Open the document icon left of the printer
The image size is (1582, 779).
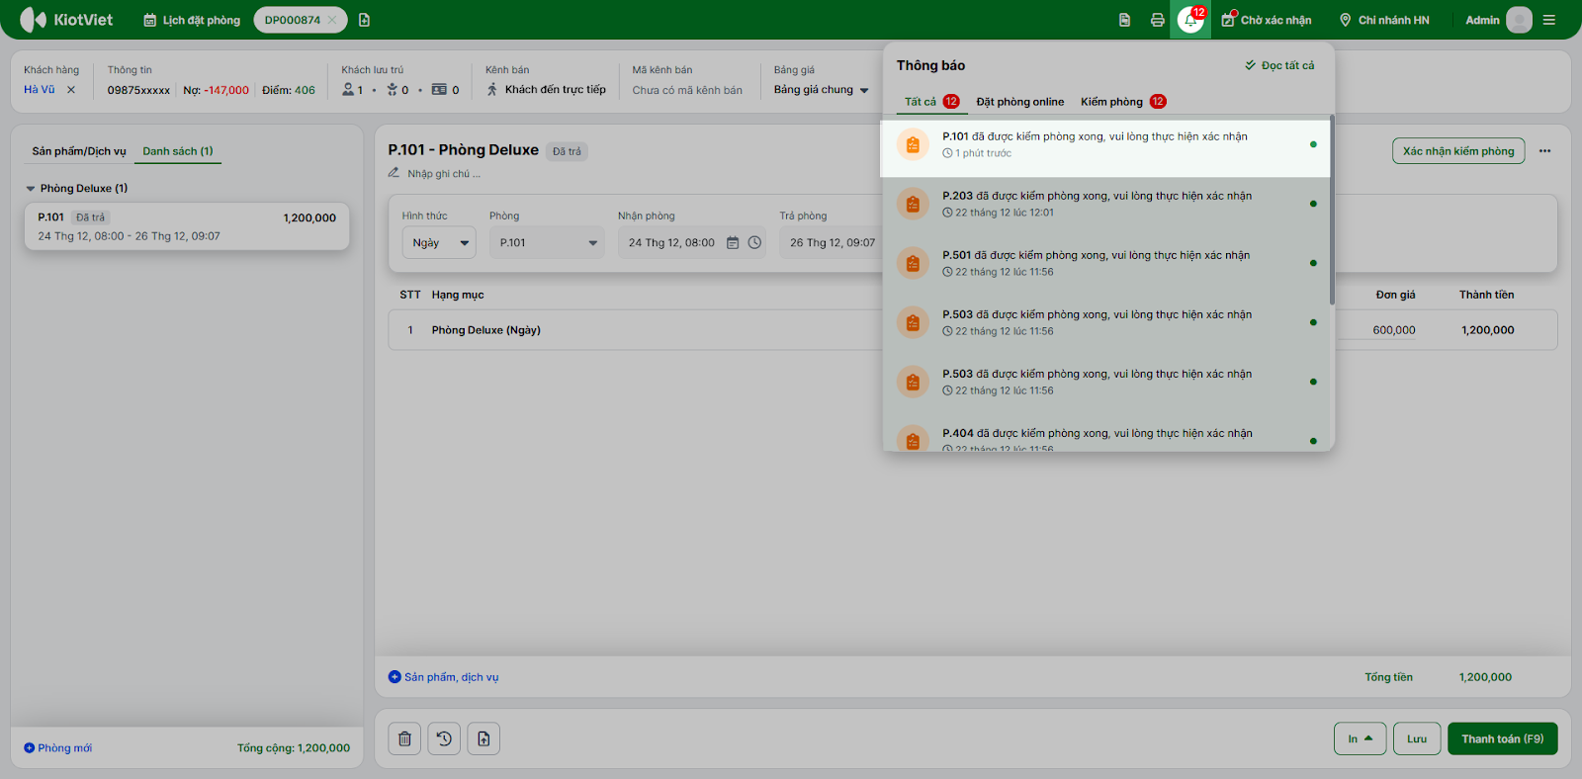(1124, 20)
